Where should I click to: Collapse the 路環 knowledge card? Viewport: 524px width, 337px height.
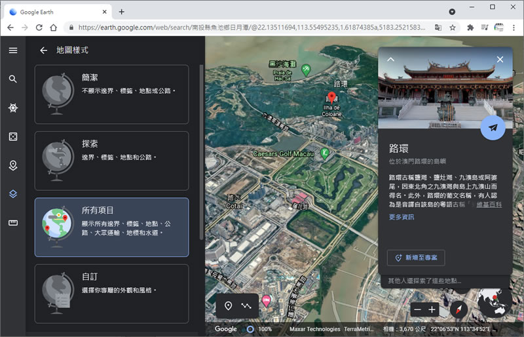coord(390,60)
